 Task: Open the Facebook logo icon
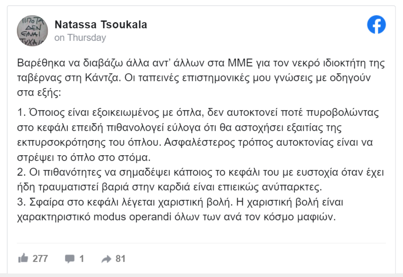[376, 25]
